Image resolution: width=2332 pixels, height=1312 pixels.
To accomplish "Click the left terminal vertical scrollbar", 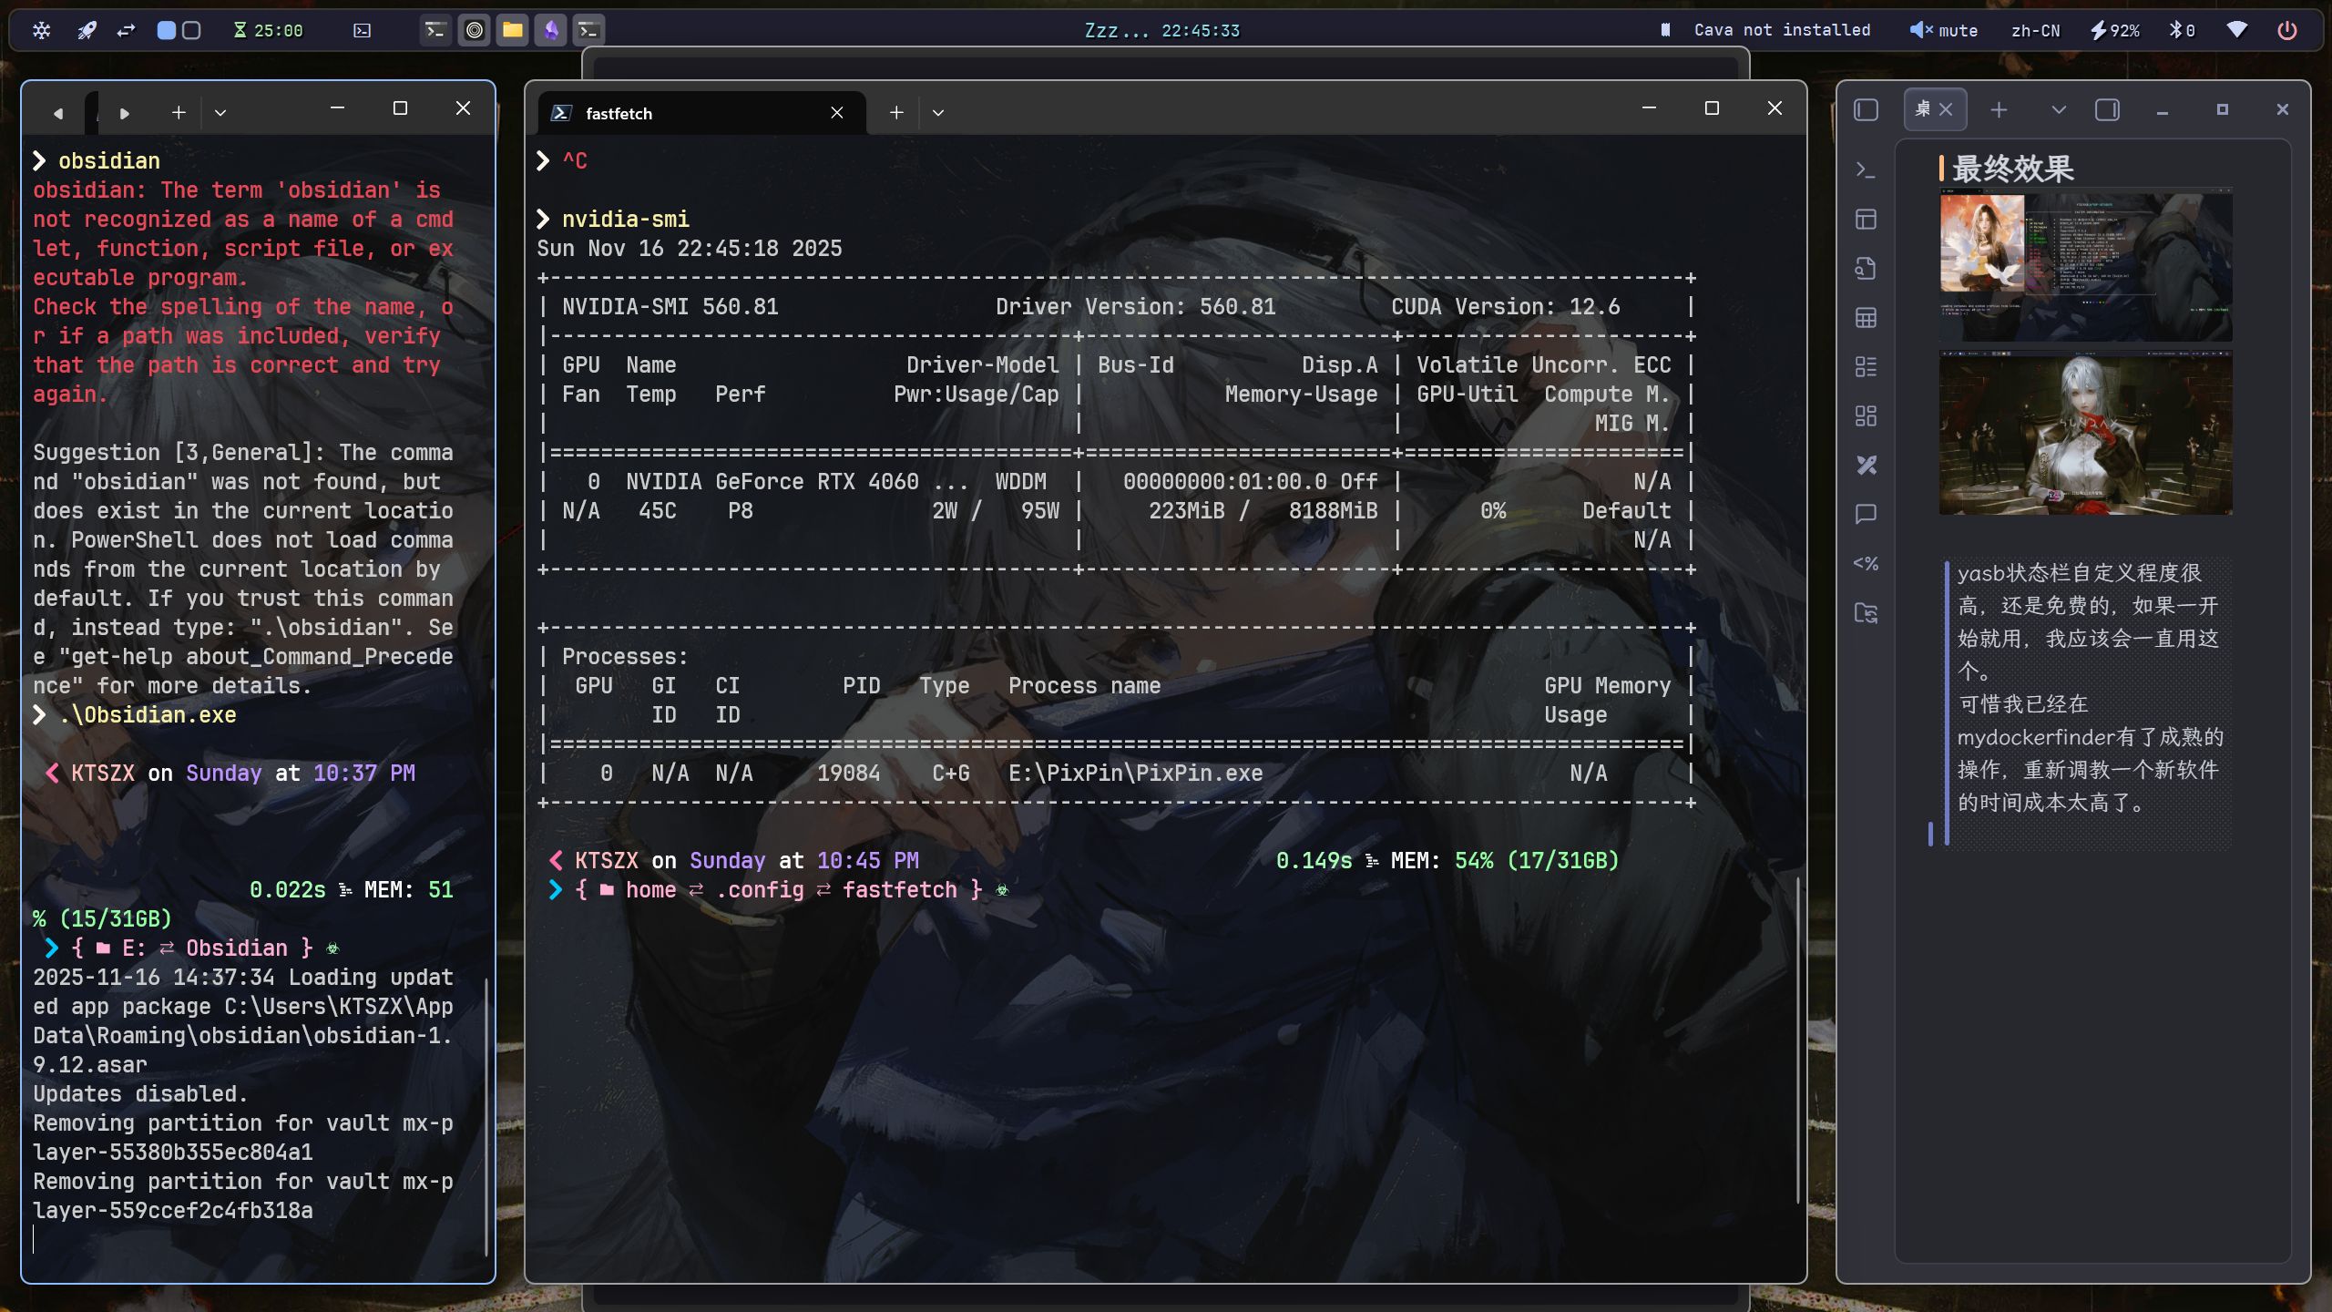I will point(486,1116).
